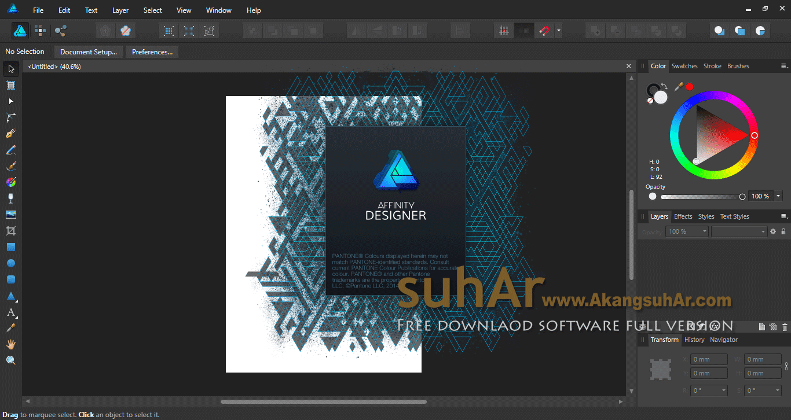Viewport: 791px width, 420px height.
Task: Select the Artistic Text tool
Action: pyautogui.click(x=11, y=312)
